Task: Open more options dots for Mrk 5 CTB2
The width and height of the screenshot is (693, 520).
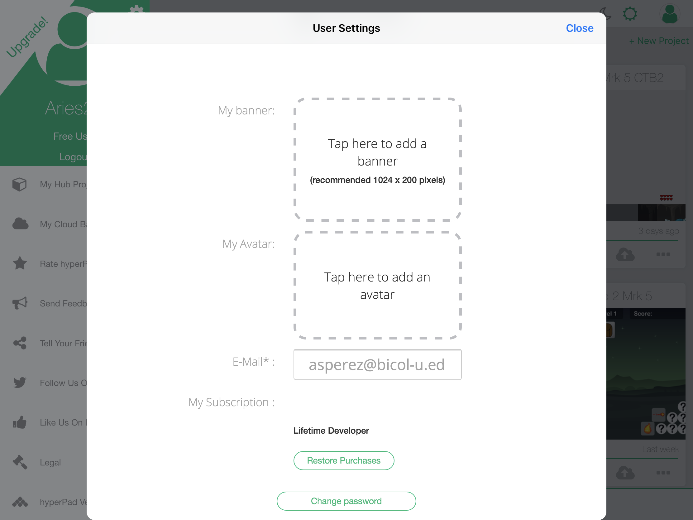Action: 663,254
